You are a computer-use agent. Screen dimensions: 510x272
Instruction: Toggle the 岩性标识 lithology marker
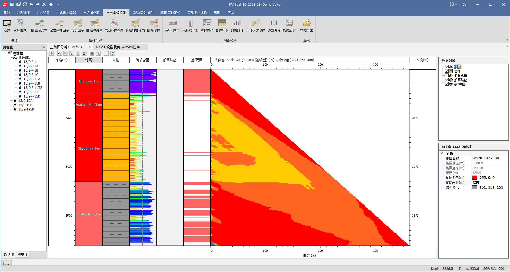222,26
